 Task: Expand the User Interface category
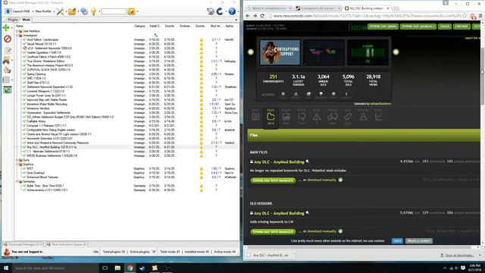click(17, 31)
